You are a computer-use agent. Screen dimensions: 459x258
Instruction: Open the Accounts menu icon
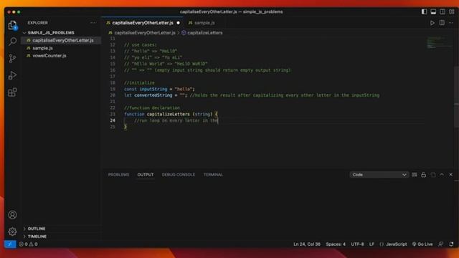(12, 215)
